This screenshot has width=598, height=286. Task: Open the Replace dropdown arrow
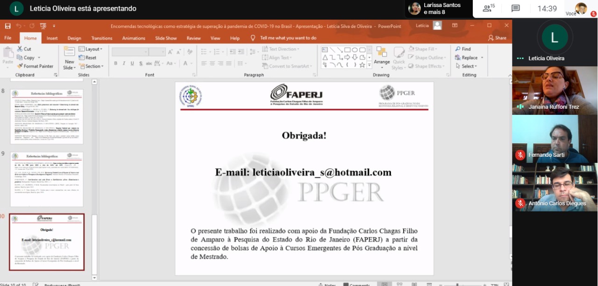pos(482,58)
